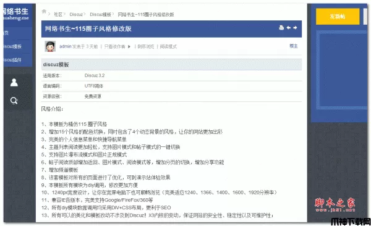Open Discuz breadcrumb link

(76, 14)
